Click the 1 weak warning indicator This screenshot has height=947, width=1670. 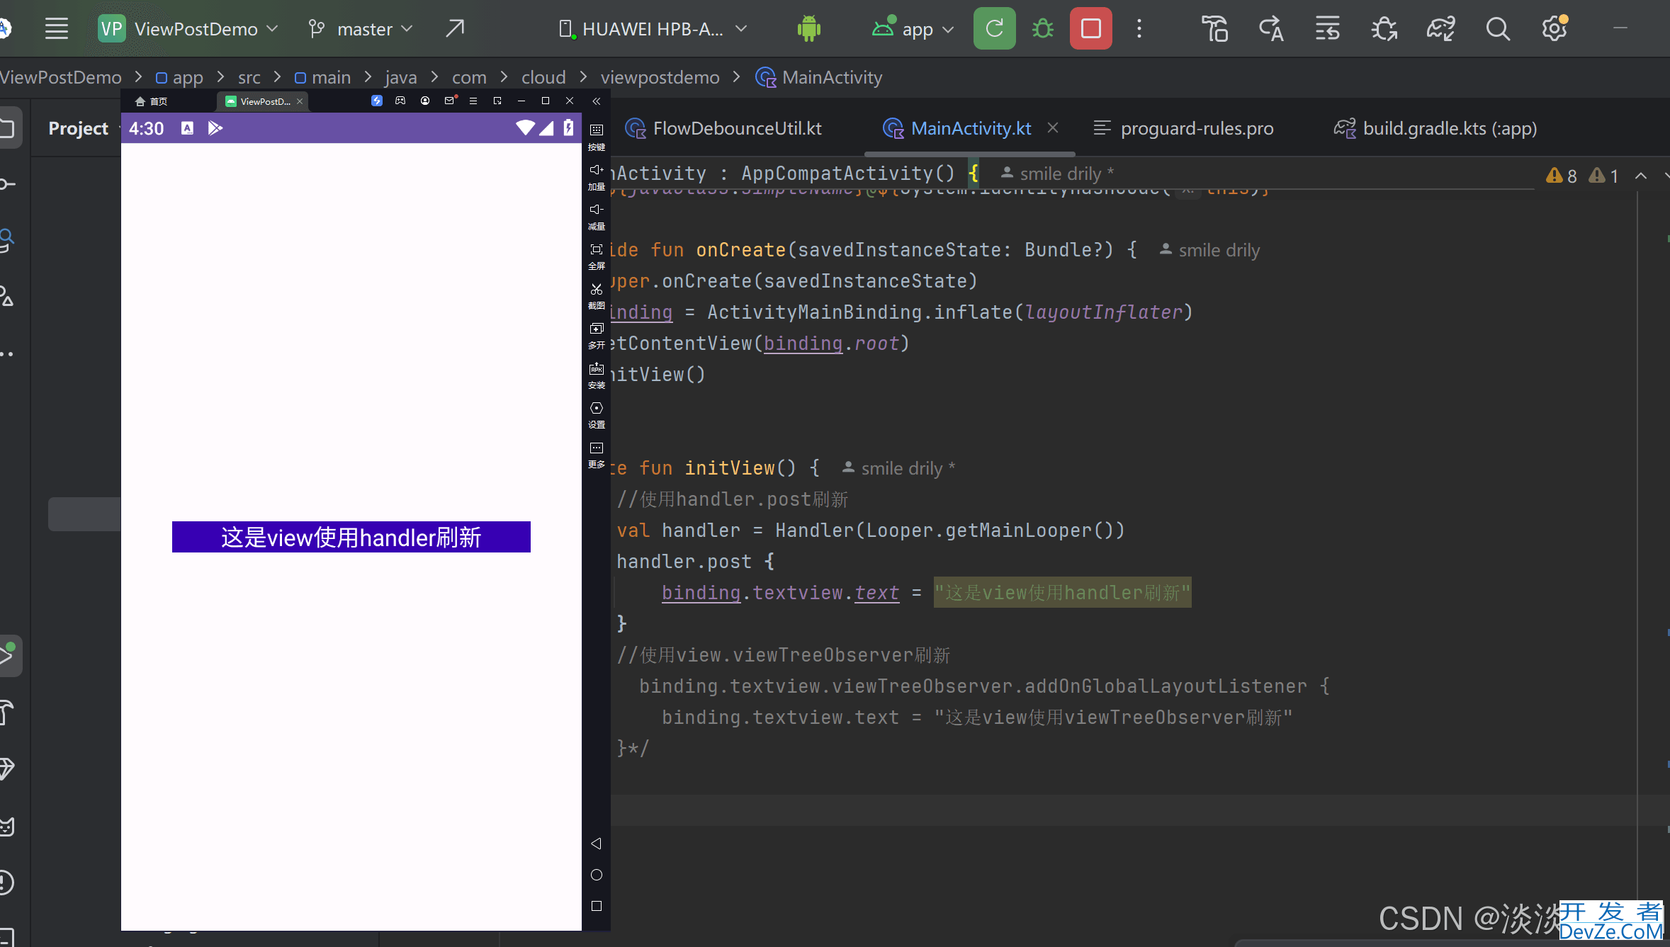pyautogui.click(x=1604, y=176)
